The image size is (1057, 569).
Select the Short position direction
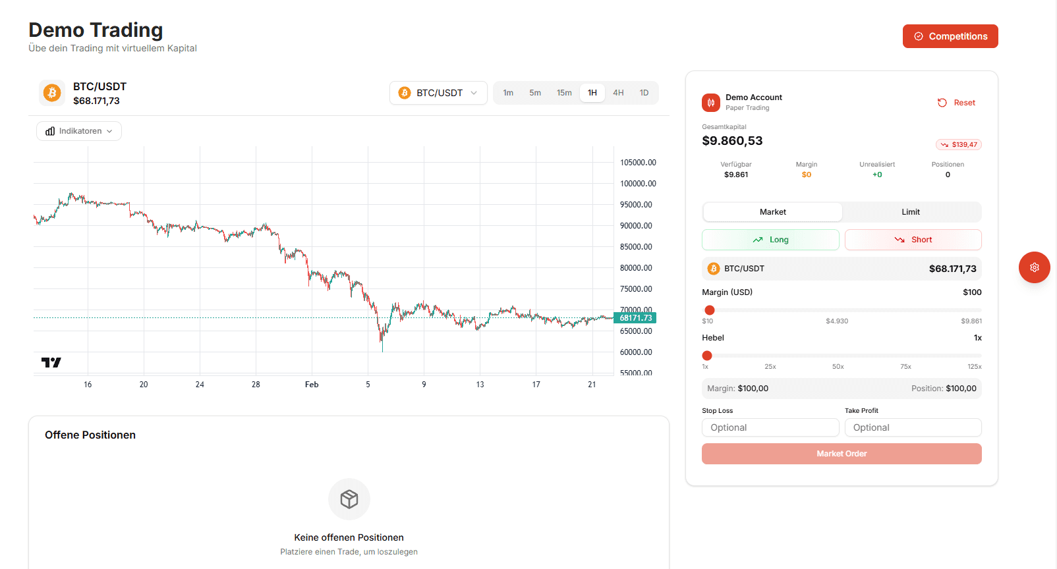pos(913,240)
